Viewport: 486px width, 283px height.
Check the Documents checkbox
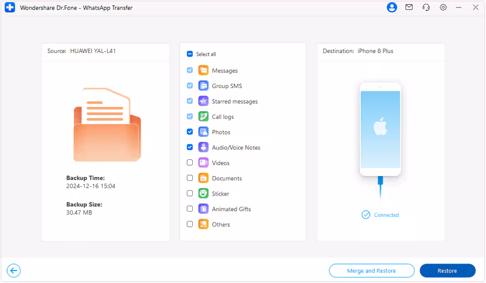(x=190, y=178)
